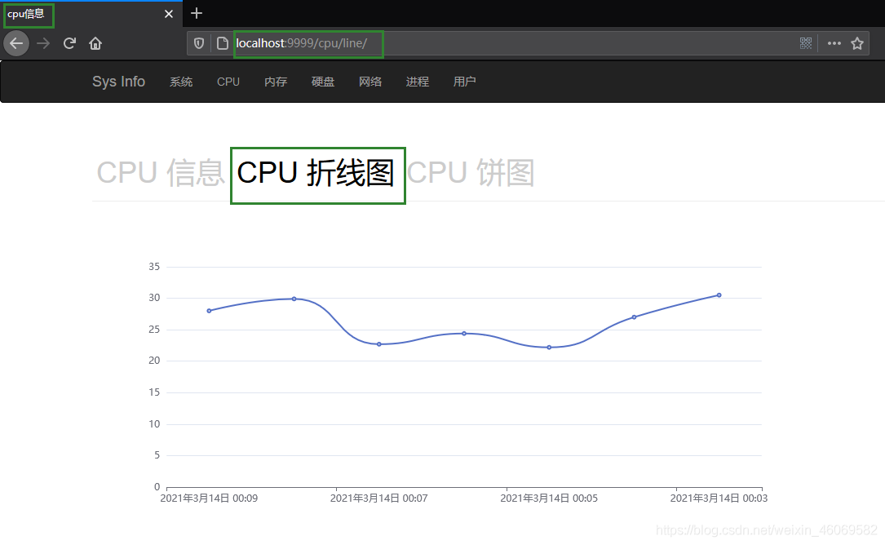Click the chart data point above 00:05

click(x=549, y=348)
